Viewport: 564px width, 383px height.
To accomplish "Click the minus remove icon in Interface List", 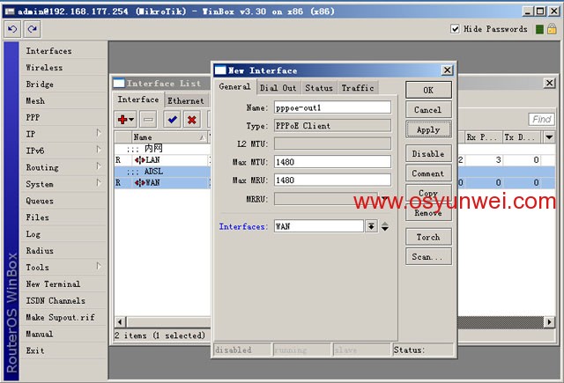I will point(149,119).
